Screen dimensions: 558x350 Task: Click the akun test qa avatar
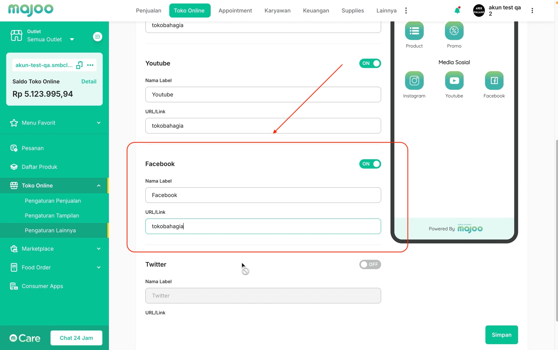[479, 10]
